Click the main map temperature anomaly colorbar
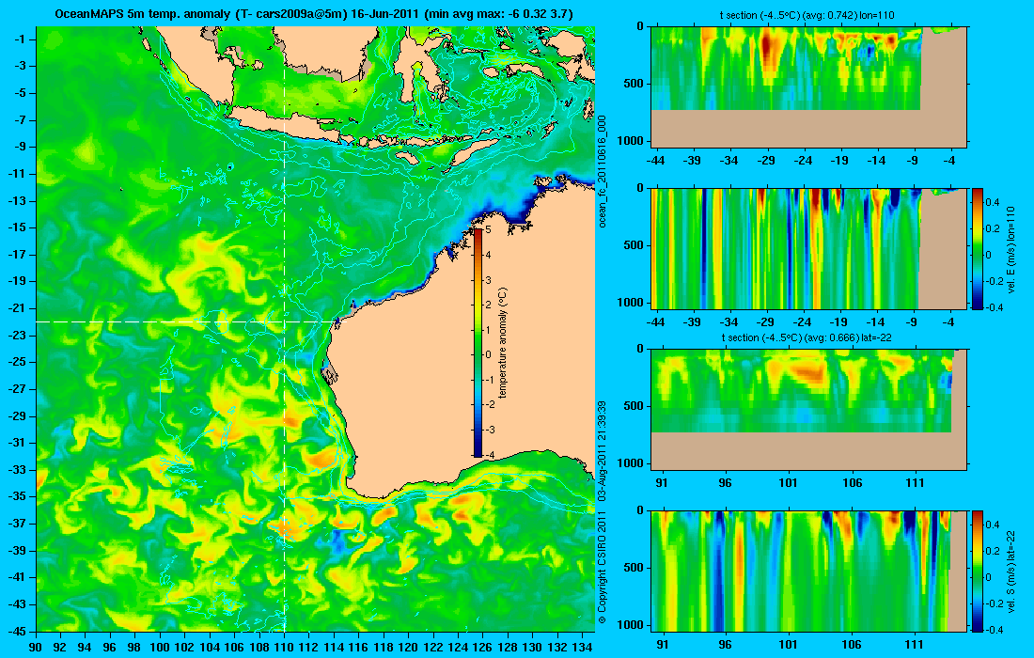 point(478,342)
